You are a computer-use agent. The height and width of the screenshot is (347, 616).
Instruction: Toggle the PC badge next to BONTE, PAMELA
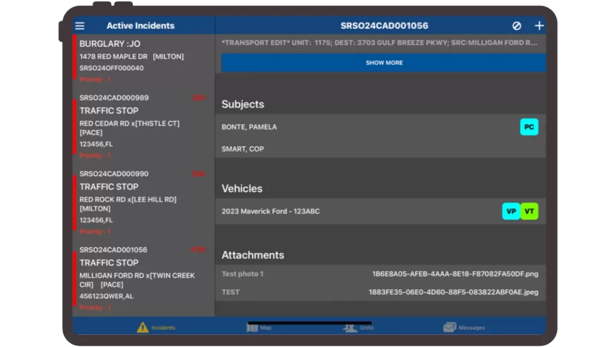[x=529, y=127]
